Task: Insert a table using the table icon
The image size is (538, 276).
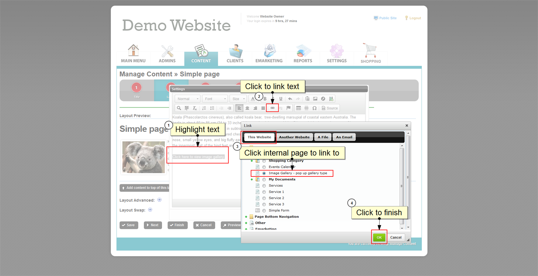Action: point(298,108)
